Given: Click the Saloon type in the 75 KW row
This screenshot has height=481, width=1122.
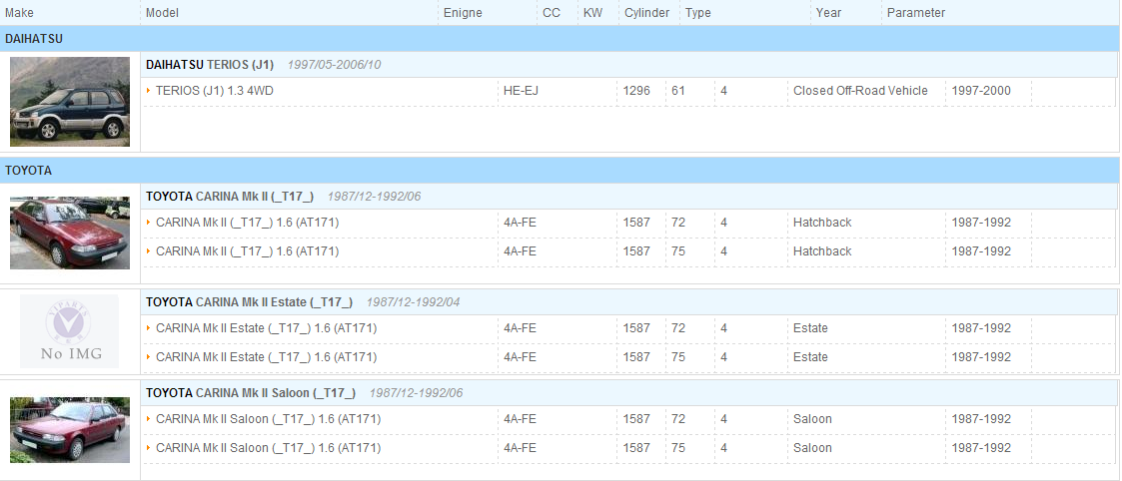Looking at the screenshot, I should 813,447.
